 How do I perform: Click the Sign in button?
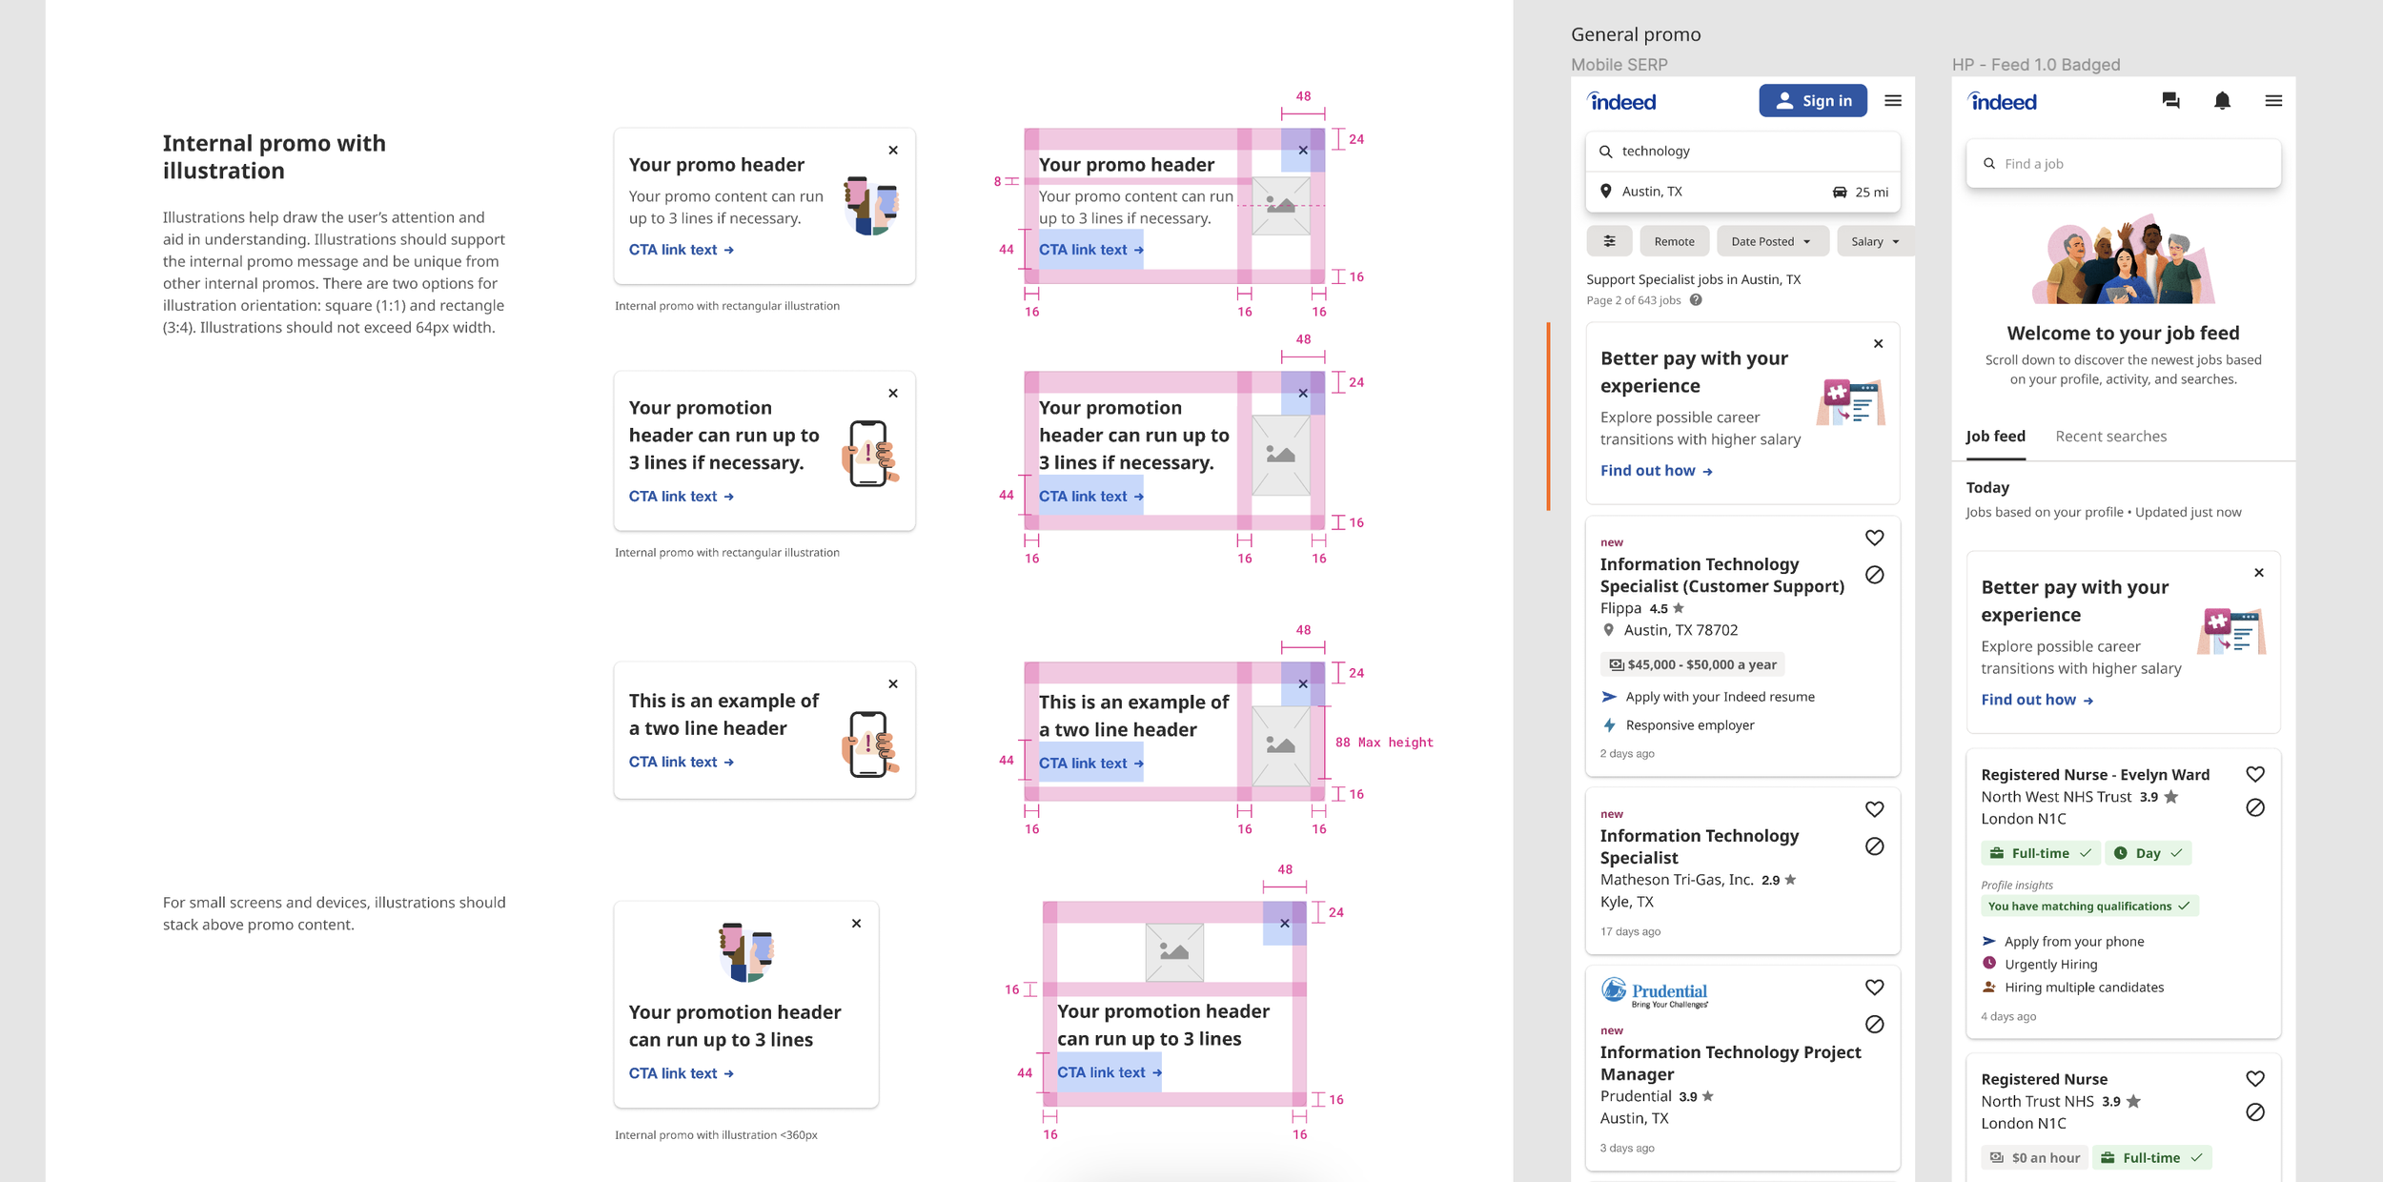pyautogui.click(x=1812, y=101)
